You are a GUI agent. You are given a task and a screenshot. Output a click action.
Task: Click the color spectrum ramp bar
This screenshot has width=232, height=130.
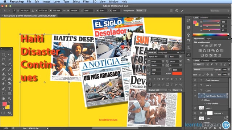coord(211,35)
